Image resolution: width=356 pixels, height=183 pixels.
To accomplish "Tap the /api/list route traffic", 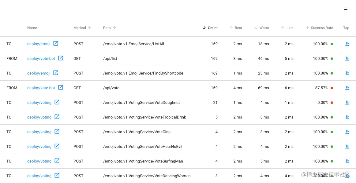I will point(347,59).
